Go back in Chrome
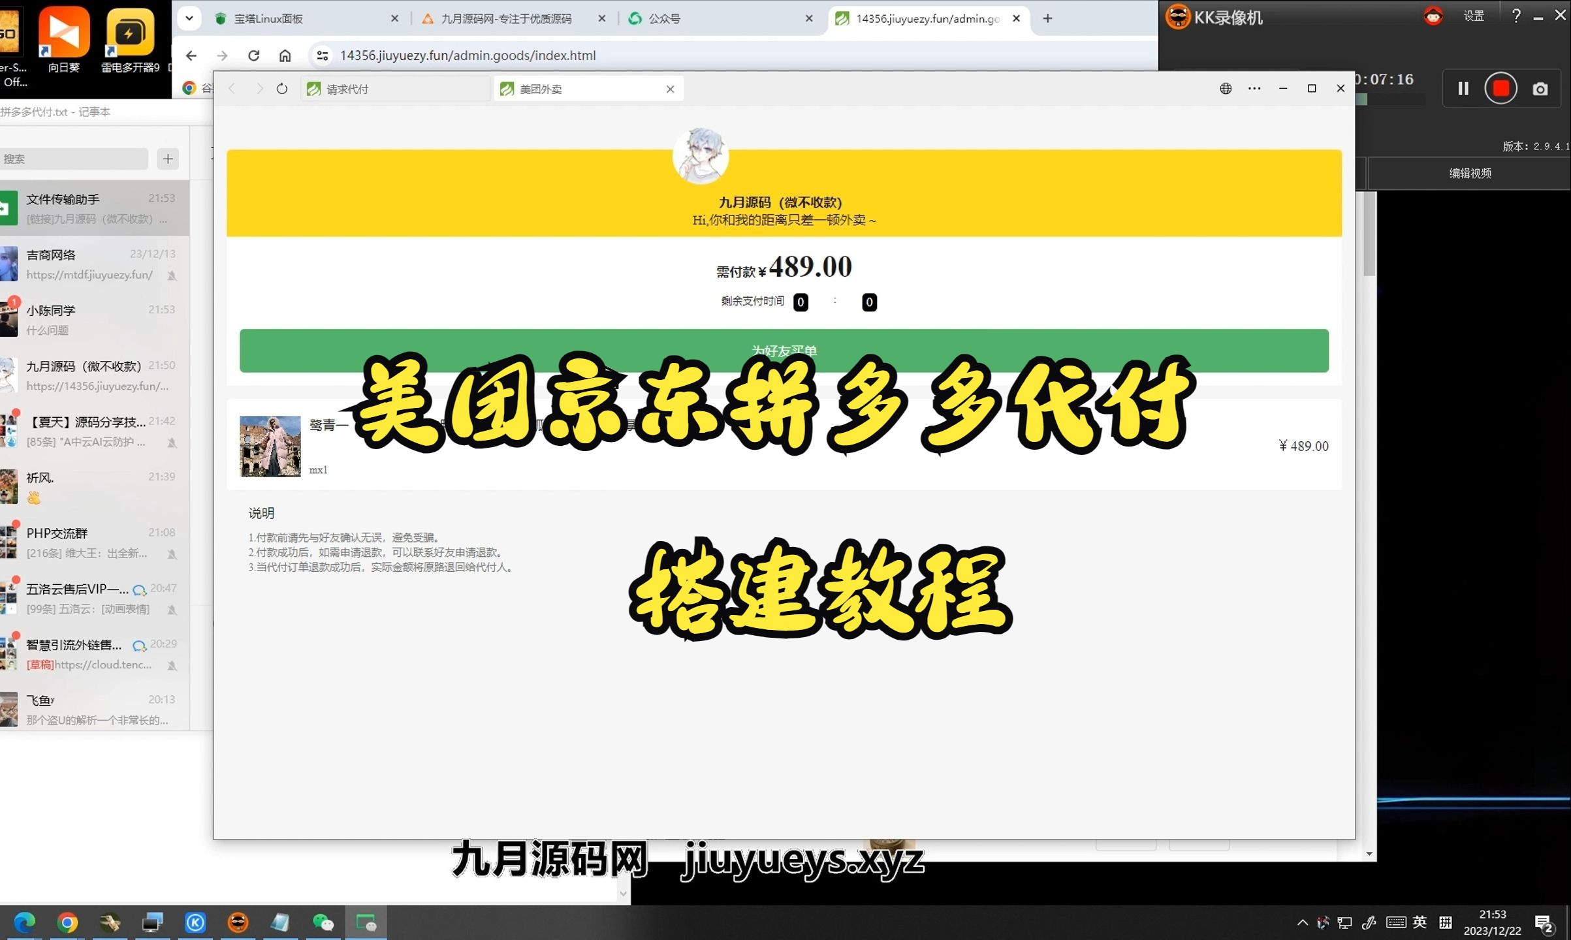 tap(191, 55)
